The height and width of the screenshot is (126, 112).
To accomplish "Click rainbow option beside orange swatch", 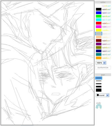I will (x=106, y=58).
